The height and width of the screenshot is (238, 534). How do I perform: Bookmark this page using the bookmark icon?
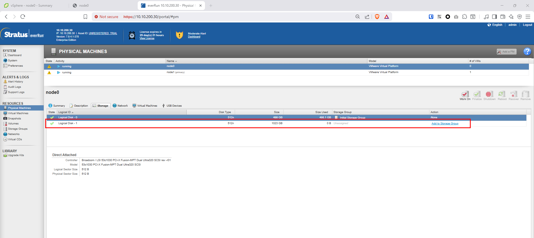[85, 17]
